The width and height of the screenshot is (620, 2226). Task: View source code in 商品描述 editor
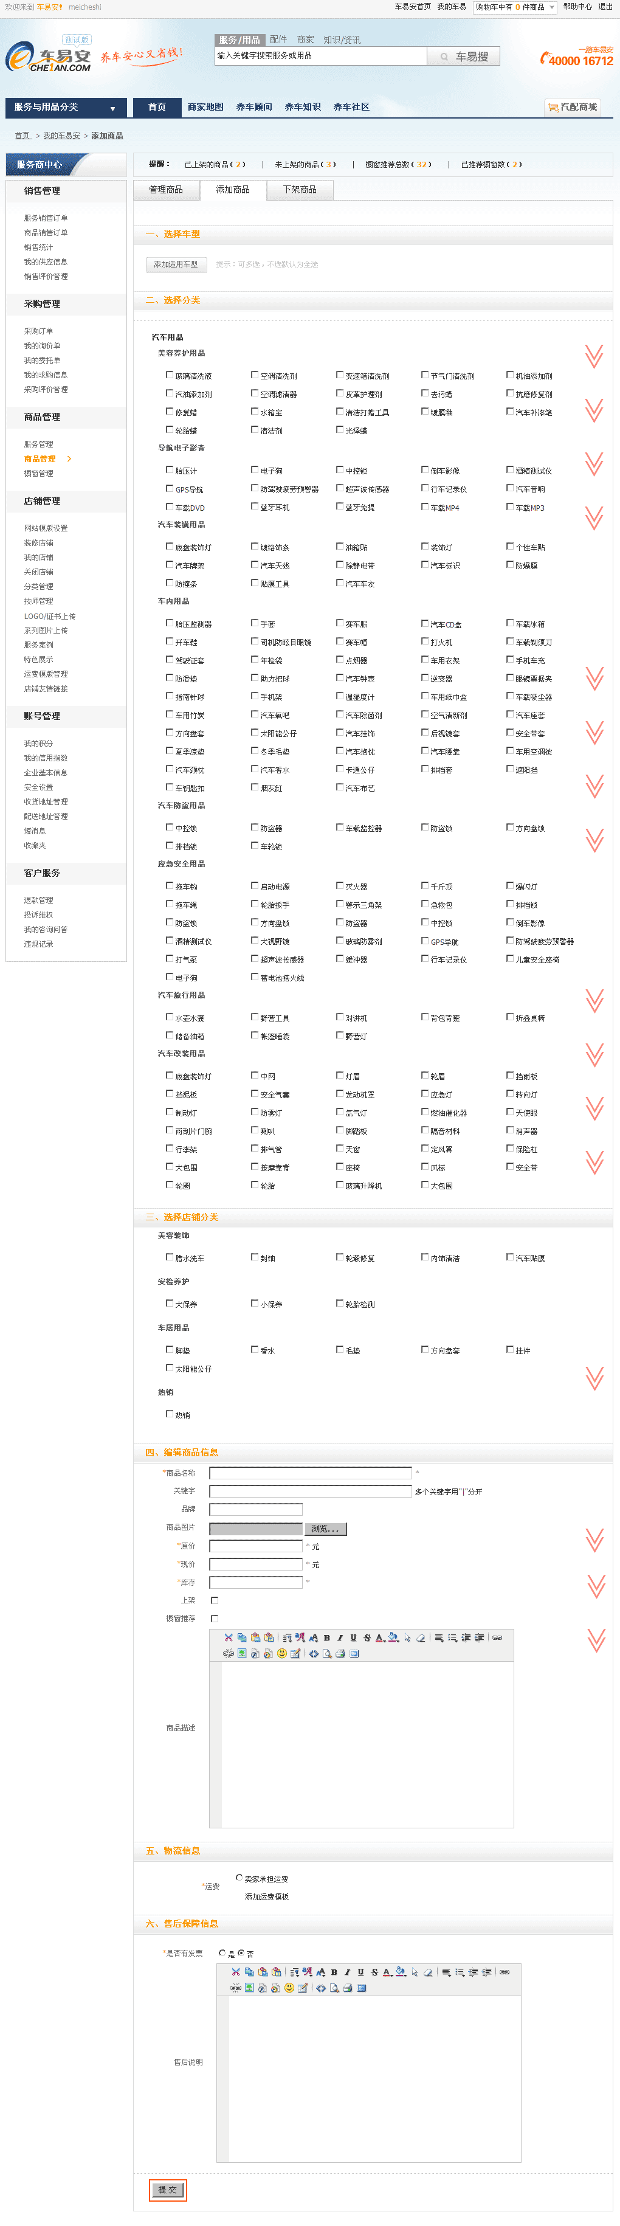(314, 1653)
